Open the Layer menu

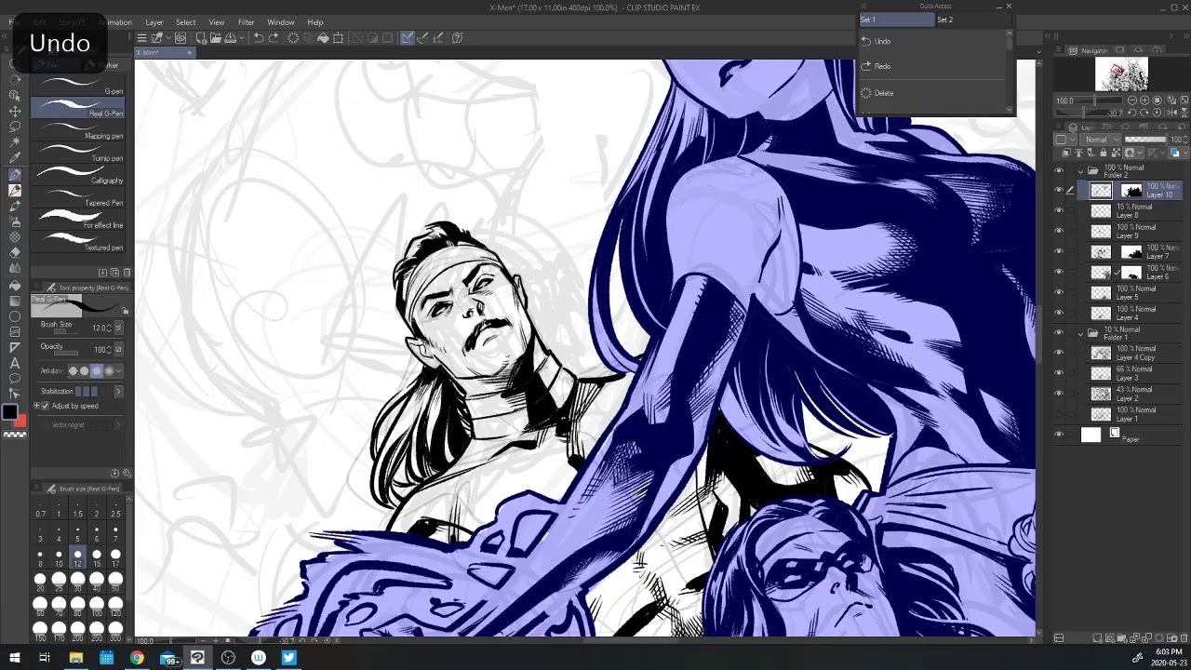coord(154,22)
